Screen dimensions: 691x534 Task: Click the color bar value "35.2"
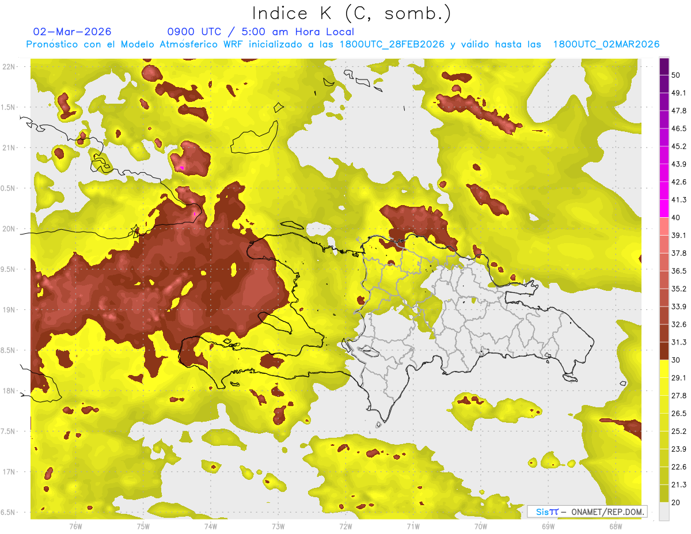coord(678,289)
